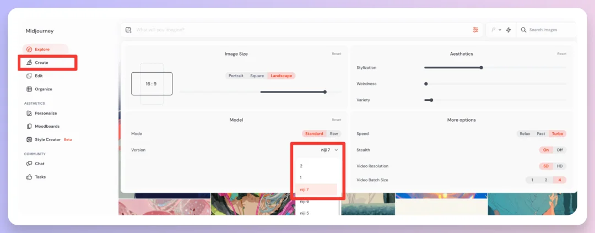Reset the Image Size settings

pos(336,54)
